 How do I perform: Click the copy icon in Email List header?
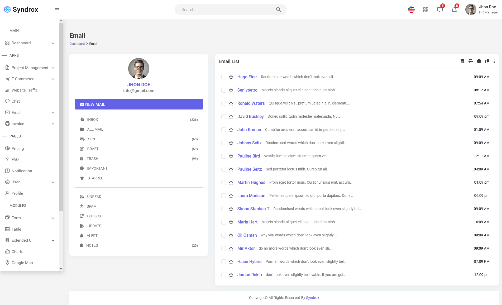(x=487, y=61)
